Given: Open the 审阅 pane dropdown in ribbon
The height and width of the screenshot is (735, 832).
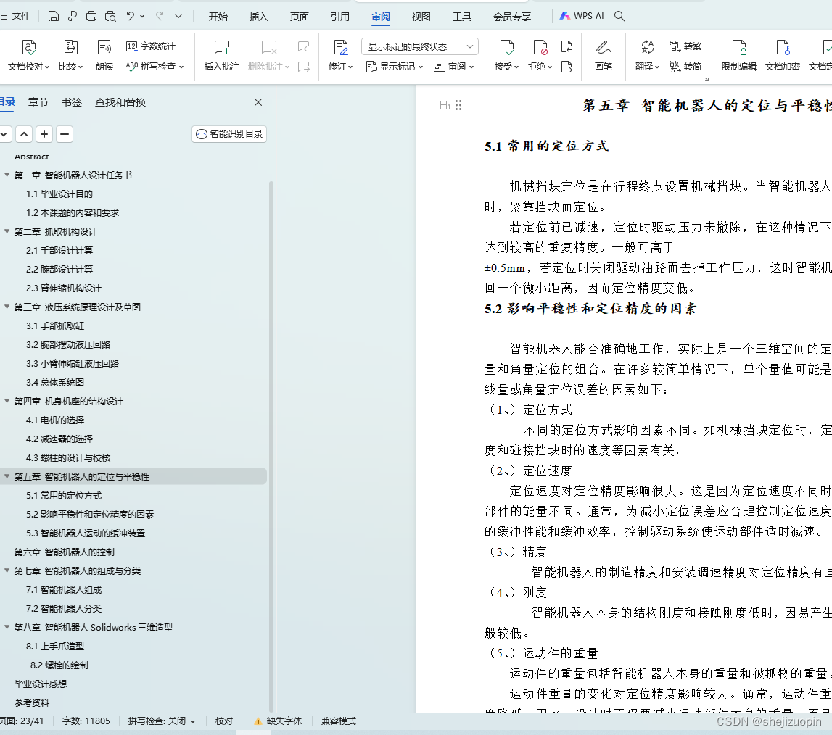Looking at the screenshot, I should tap(454, 67).
